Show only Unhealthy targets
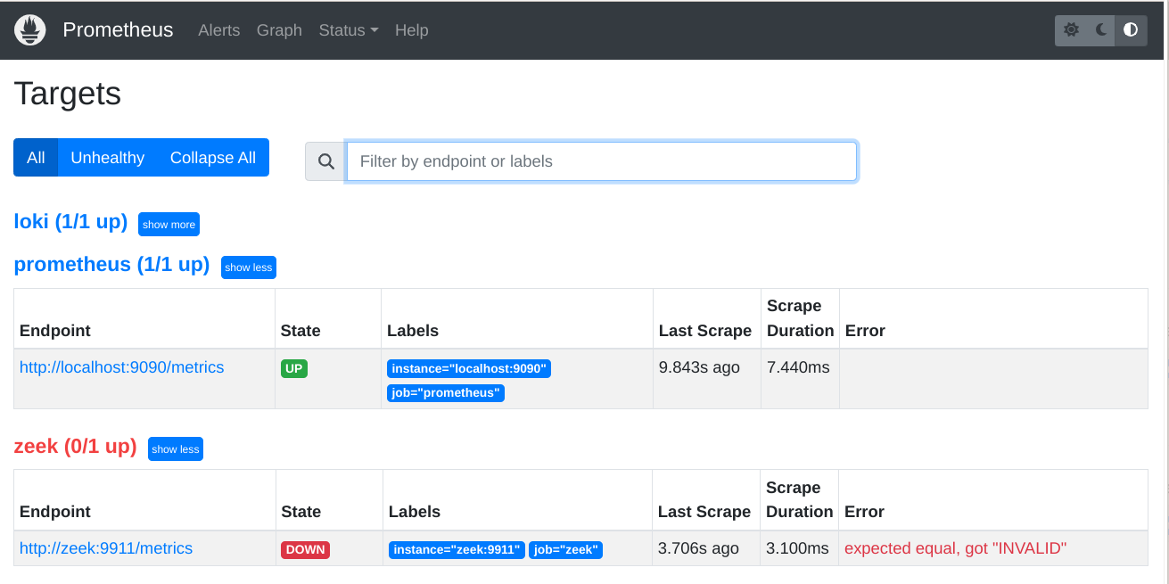The width and height of the screenshot is (1169, 584). pyautogui.click(x=108, y=158)
